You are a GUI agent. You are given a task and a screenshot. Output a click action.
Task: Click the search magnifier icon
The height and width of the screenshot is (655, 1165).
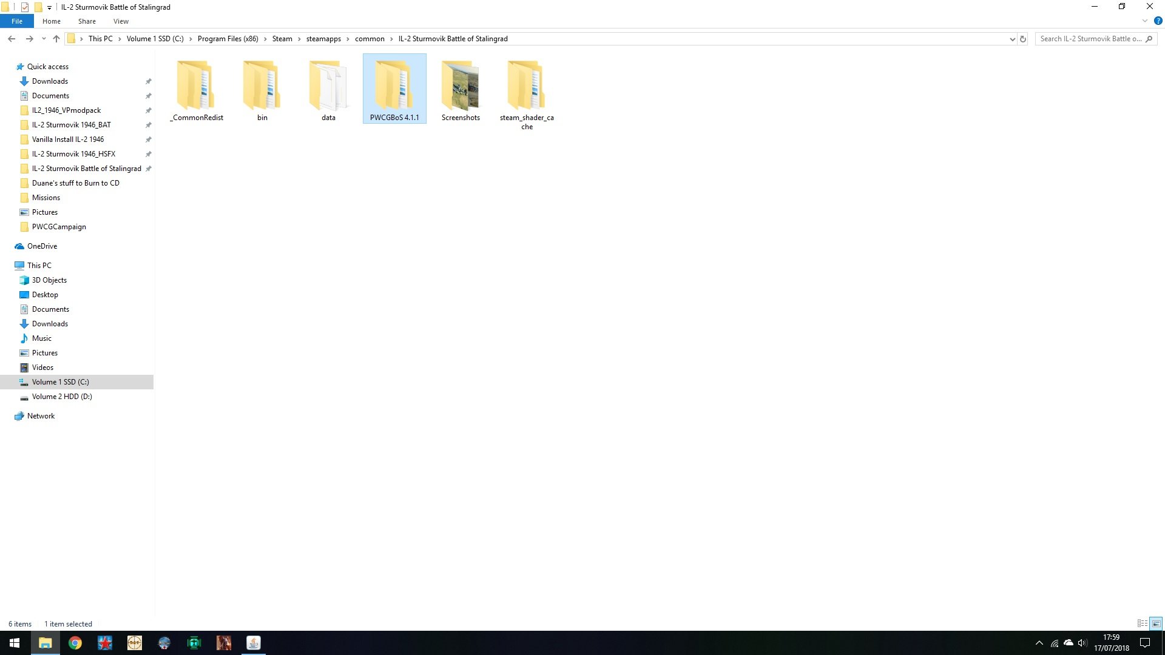(x=1149, y=39)
